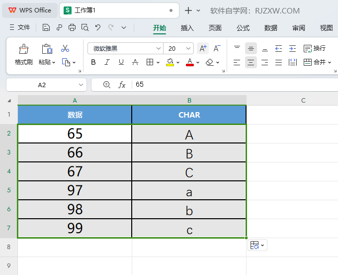Toggle Italic formatting
The width and height of the screenshot is (338, 275).
coord(107,62)
